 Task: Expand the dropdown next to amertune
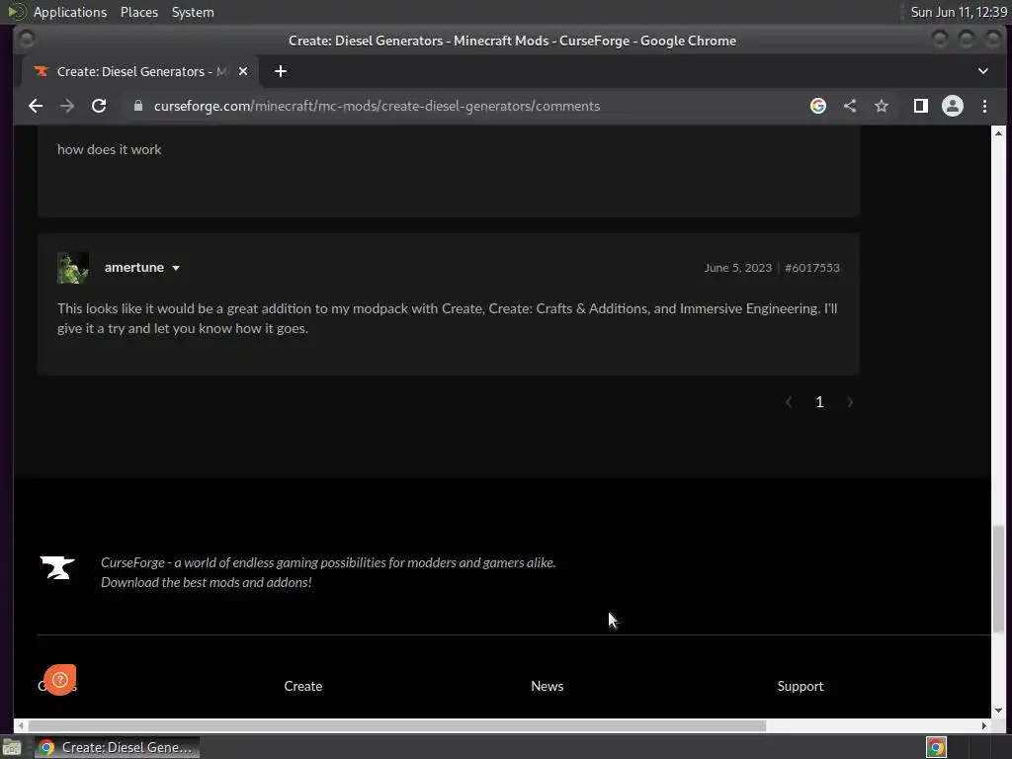(176, 268)
